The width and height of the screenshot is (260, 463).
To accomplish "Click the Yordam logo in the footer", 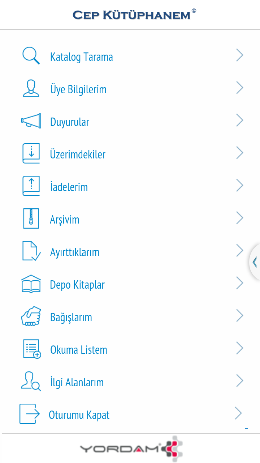I will (x=131, y=449).
